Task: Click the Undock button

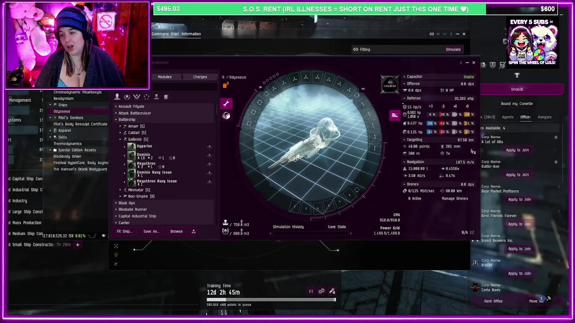Action: point(517,89)
